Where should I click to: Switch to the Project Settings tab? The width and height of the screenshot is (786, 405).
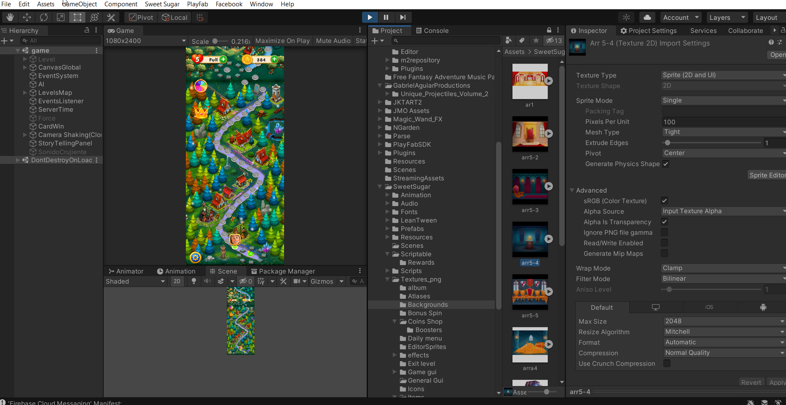click(649, 30)
